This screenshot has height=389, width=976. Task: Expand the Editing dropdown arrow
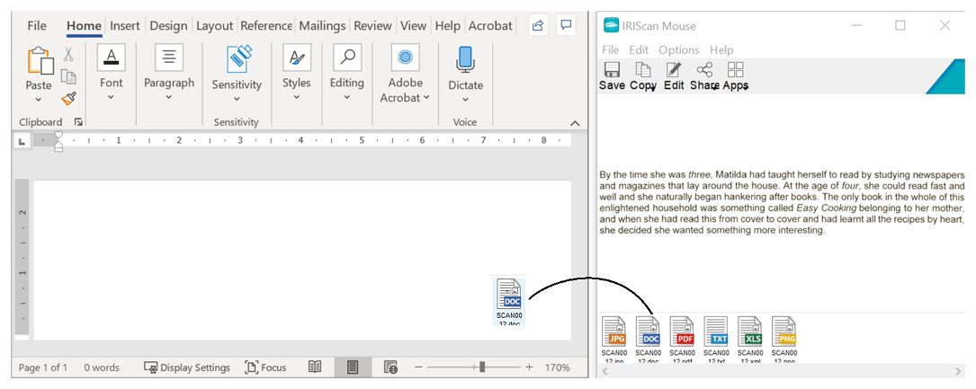coord(346,96)
